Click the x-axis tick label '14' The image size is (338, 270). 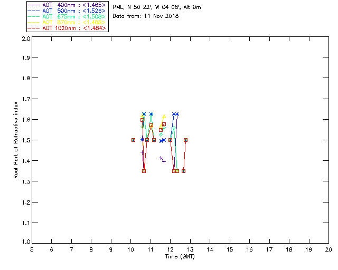(x=210, y=249)
